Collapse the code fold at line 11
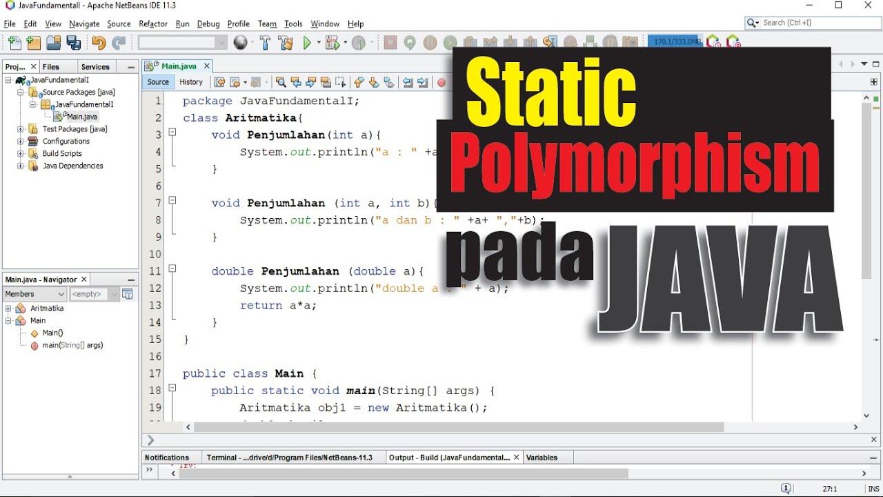 [x=172, y=269]
